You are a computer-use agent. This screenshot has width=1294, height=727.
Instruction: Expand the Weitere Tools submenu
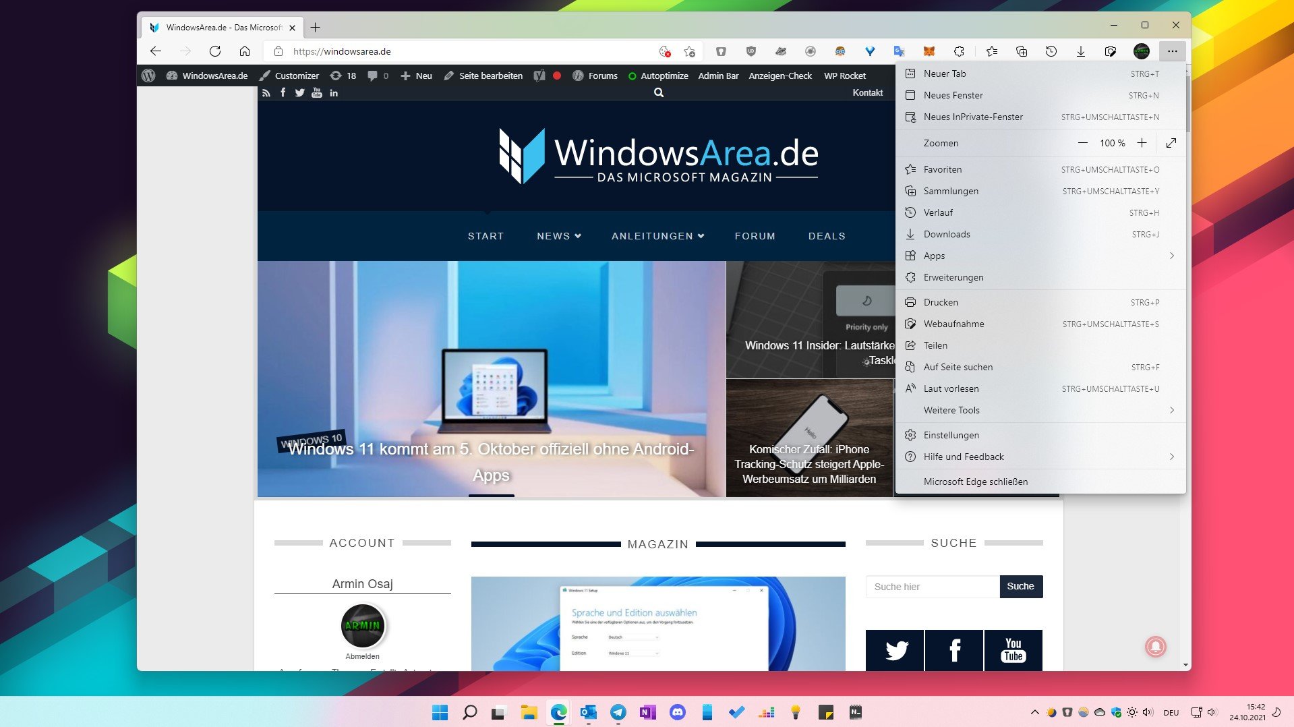tap(1041, 410)
